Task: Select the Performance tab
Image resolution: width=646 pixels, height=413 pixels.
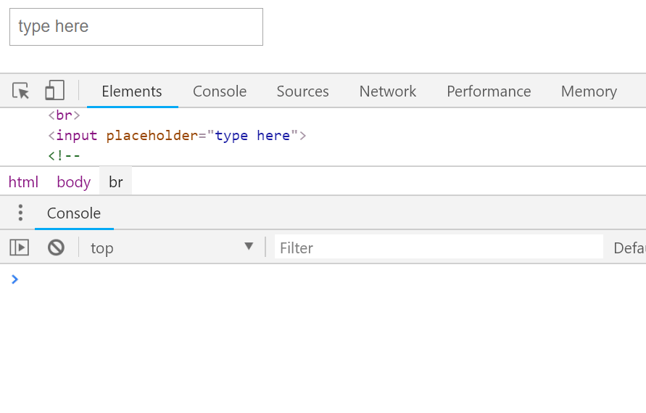Action: pyautogui.click(x=488, y=91)
